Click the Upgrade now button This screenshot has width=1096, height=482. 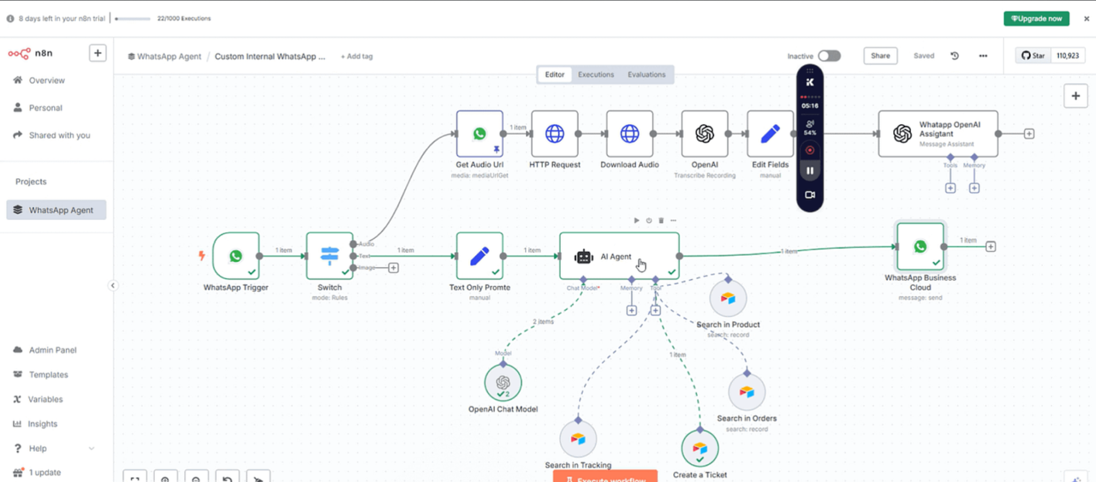(x=1036, y=18)
